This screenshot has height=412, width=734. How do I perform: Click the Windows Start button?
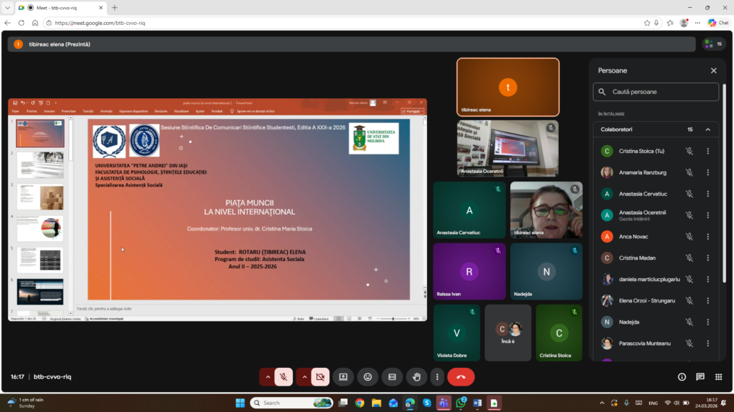240,403
